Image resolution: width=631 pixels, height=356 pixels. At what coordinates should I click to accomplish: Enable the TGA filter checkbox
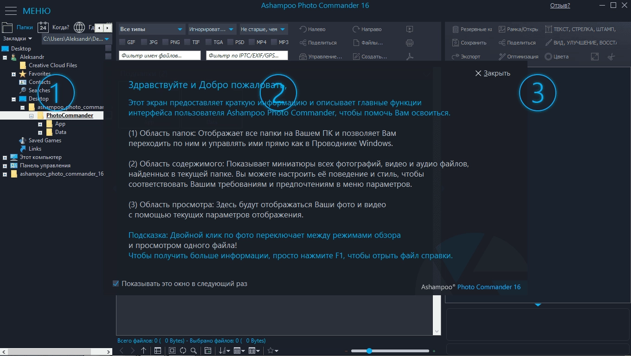point(209,42)
